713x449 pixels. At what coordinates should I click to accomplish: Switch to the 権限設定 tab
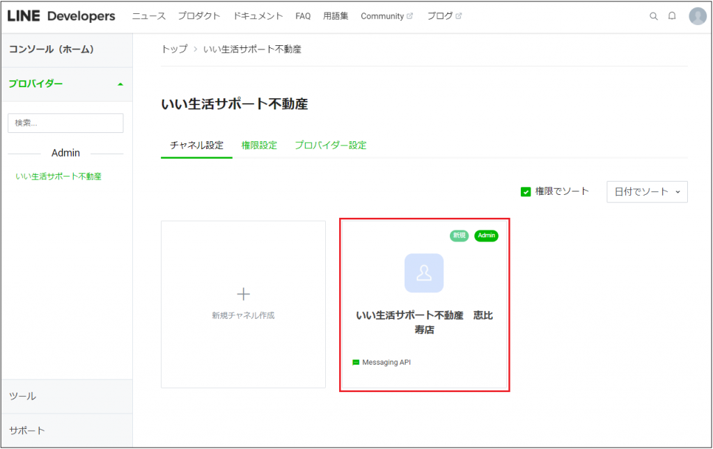click(x=259, y=145)
